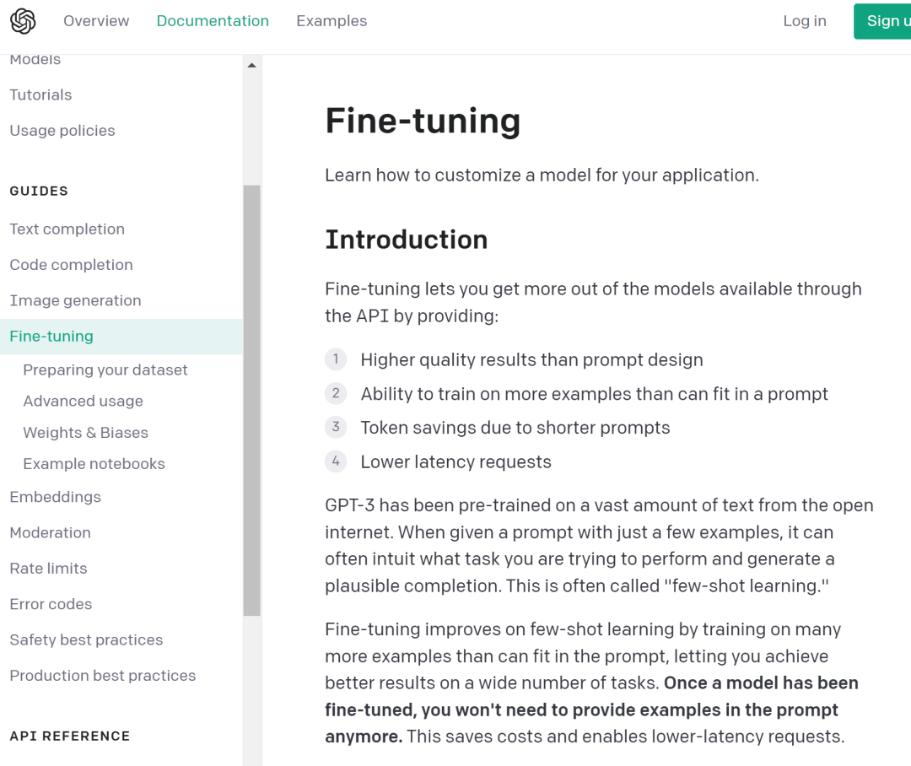911x766 pixels.
Task: Select the Documentation tab
Action: click(213, 21)
